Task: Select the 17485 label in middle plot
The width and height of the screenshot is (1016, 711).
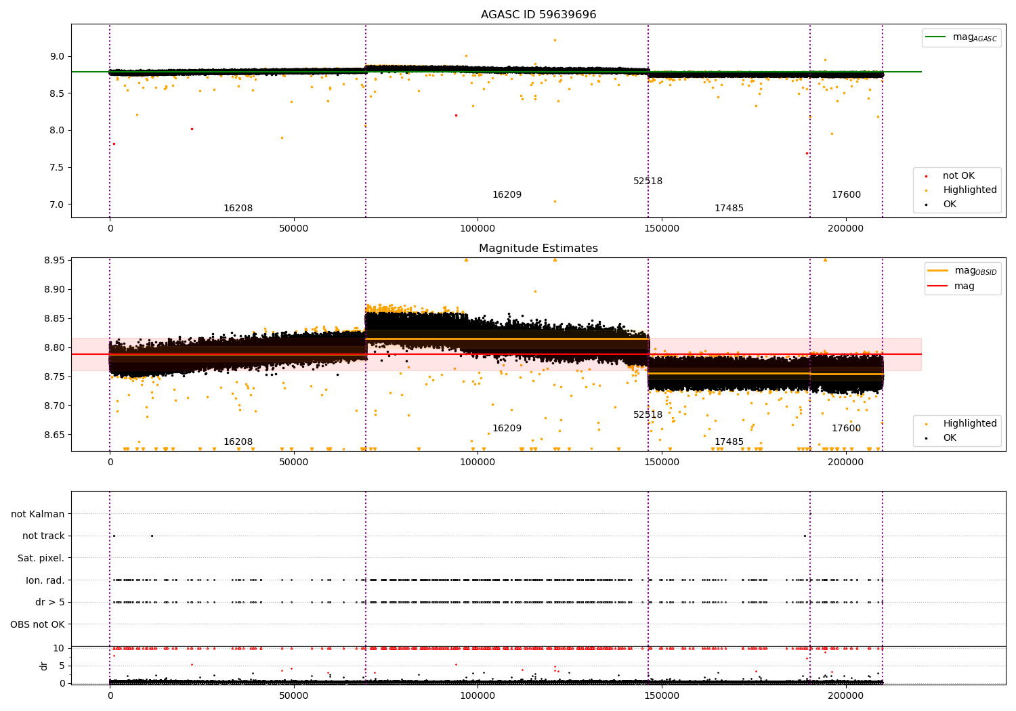Action: coord(729,442)
